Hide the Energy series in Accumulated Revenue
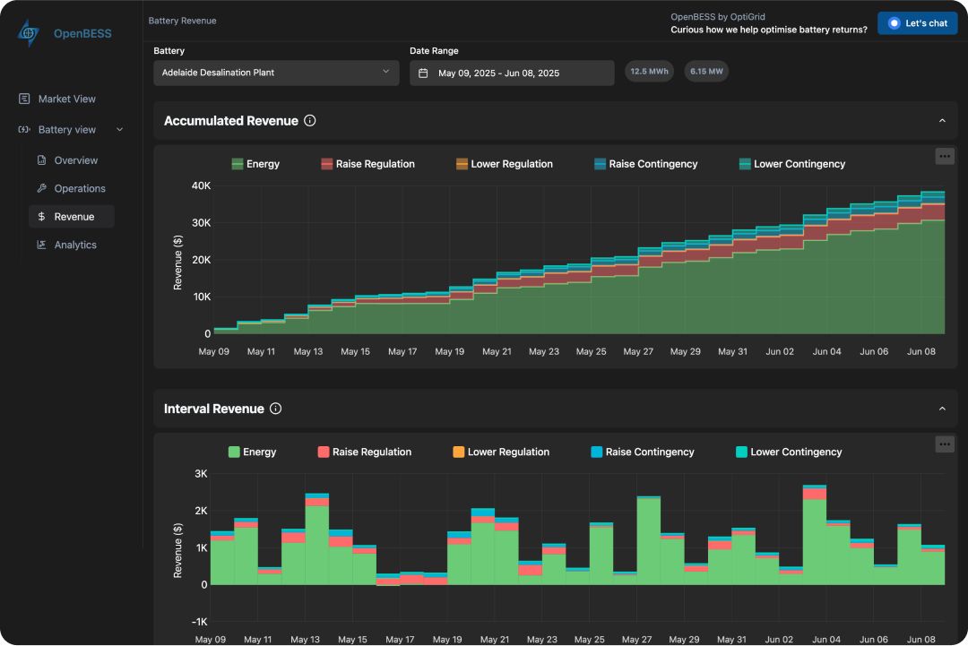Viewport: 968px width, 646px height. pyautogui.click(x=256, y=163)
